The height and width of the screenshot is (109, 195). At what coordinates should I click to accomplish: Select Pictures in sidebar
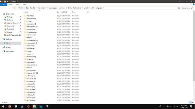[9, 32]
